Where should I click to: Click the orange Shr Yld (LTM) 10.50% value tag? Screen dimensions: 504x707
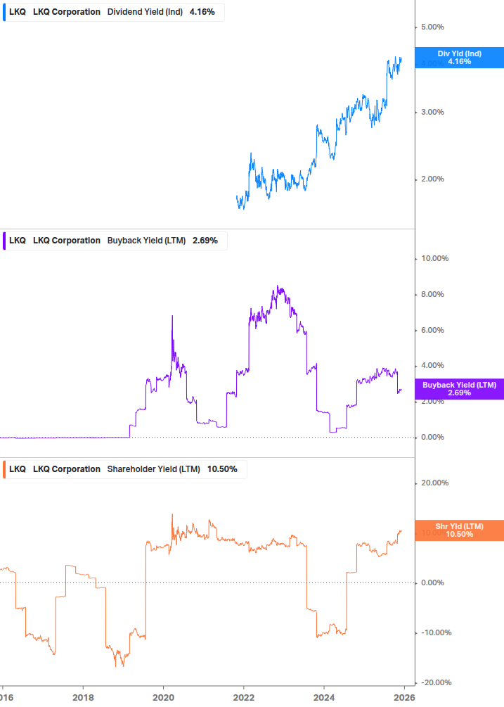(x=459, y=530)
